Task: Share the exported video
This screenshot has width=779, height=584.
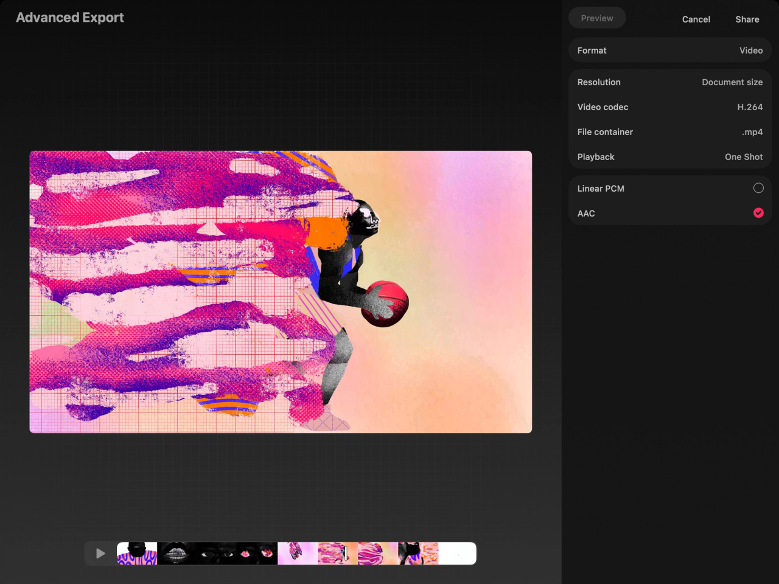Action: [x=747, y=19]
